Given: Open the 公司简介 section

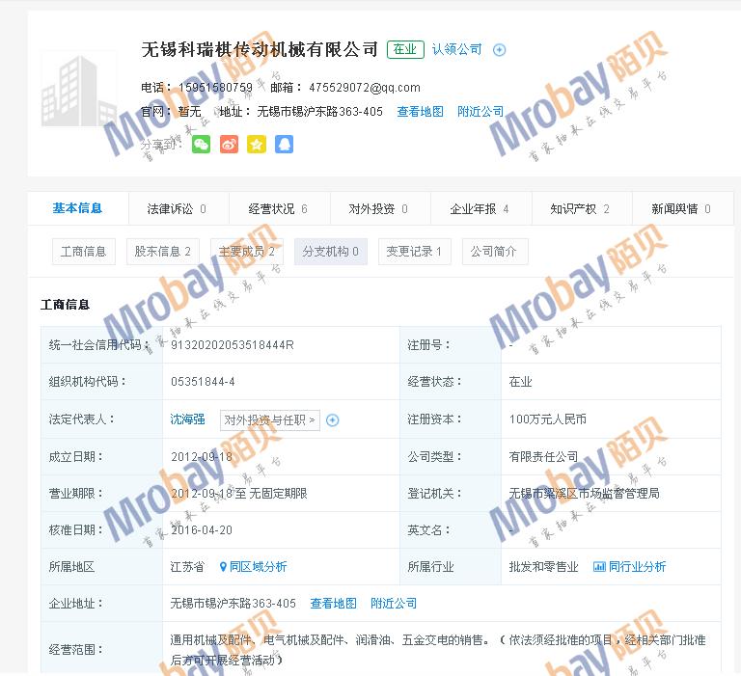Looking at the screenshot, I should click(x=494, y=252).
